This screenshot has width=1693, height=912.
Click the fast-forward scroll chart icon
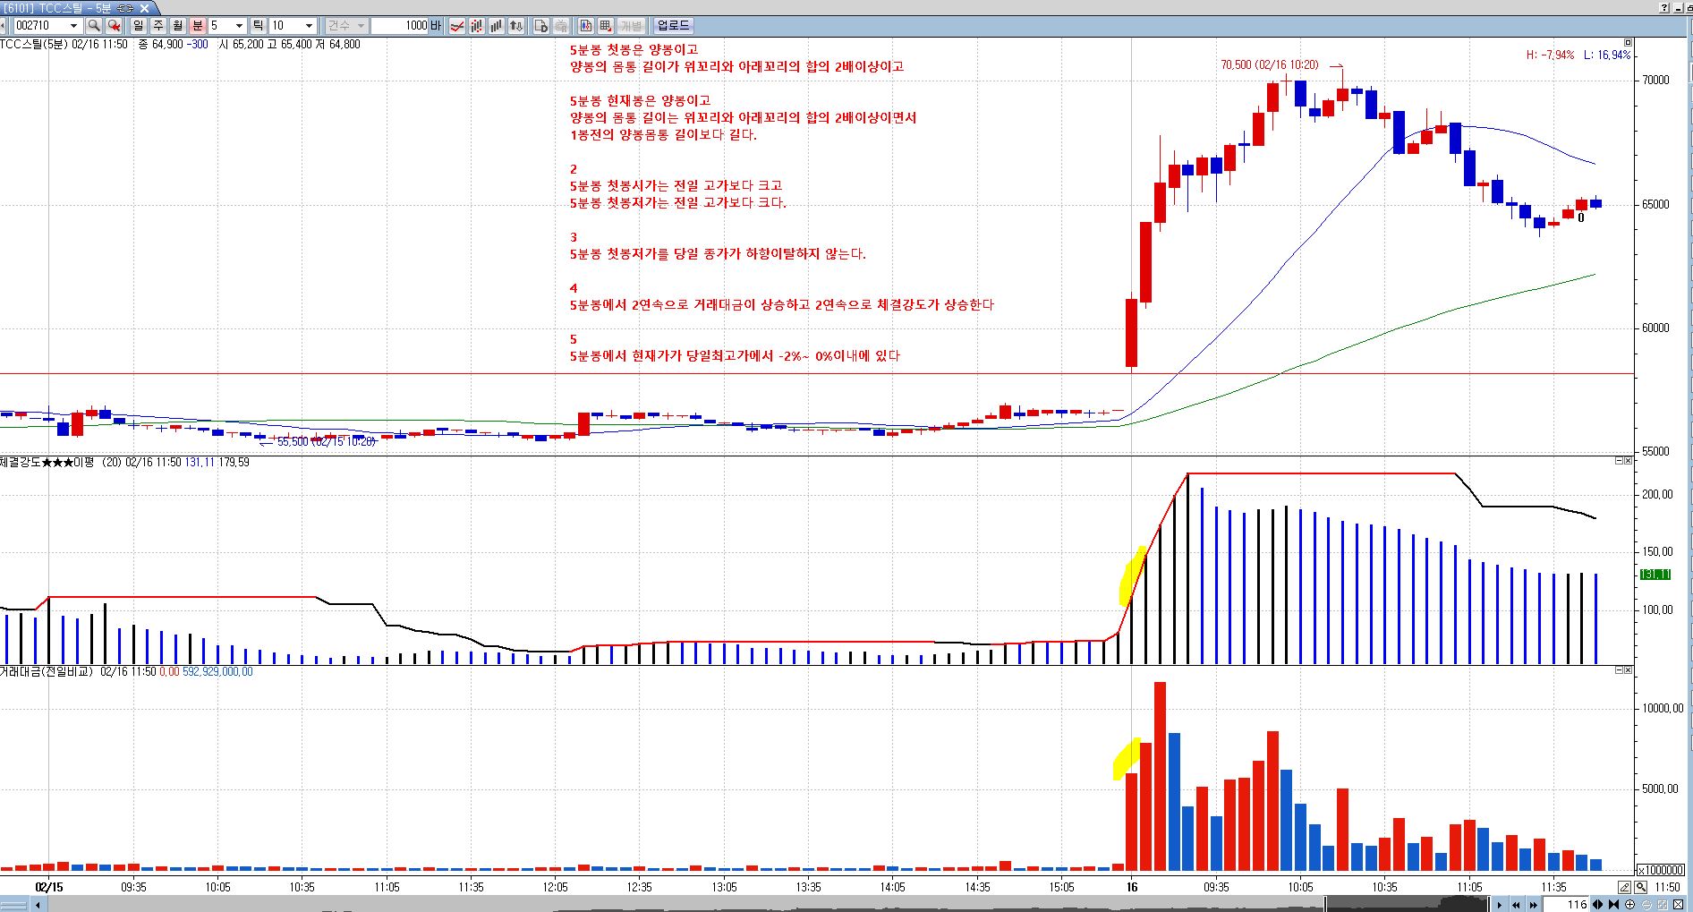(1535, 905)
